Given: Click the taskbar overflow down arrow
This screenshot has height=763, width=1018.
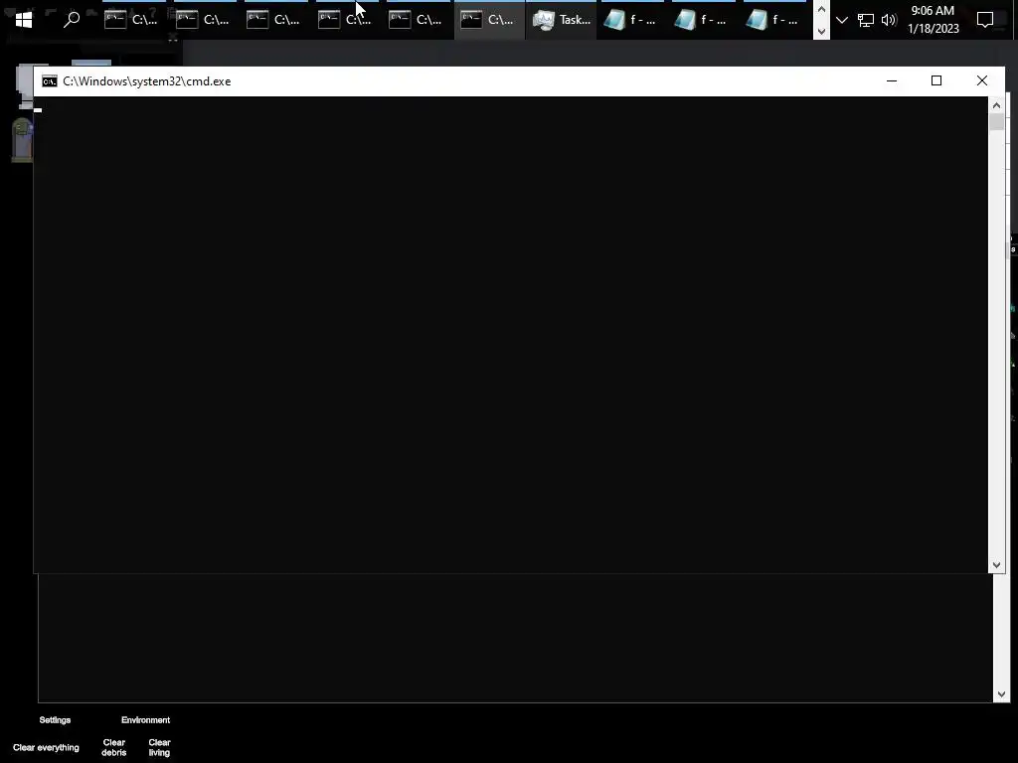Looking at the screenshot, I should tap(821, 31).
